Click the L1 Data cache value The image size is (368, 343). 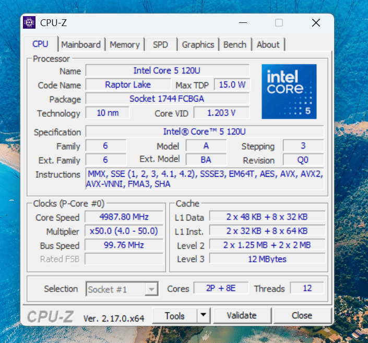pos(267,217)
